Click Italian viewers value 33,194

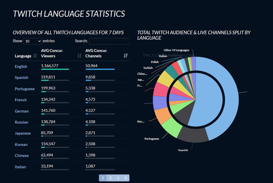(47, 166)
